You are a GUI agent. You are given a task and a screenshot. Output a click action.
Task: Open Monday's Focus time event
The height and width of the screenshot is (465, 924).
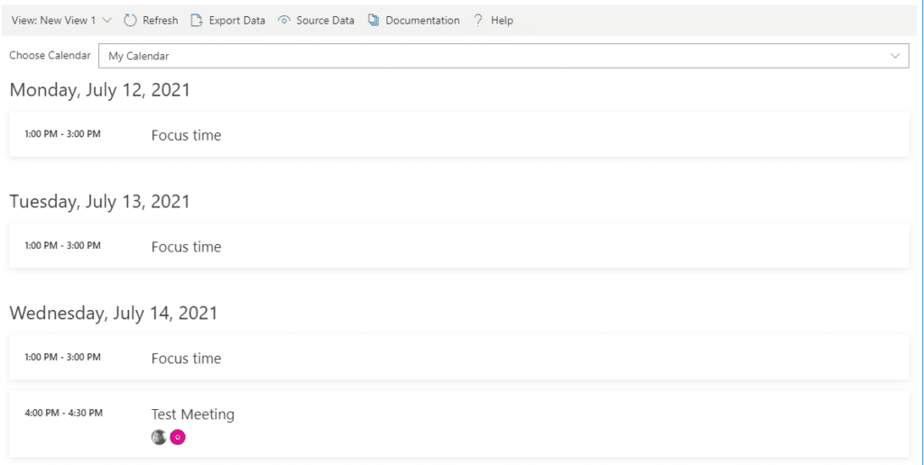[186, 135]
